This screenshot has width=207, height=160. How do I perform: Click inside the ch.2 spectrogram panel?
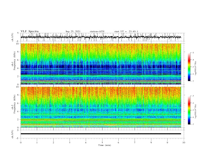101,107
